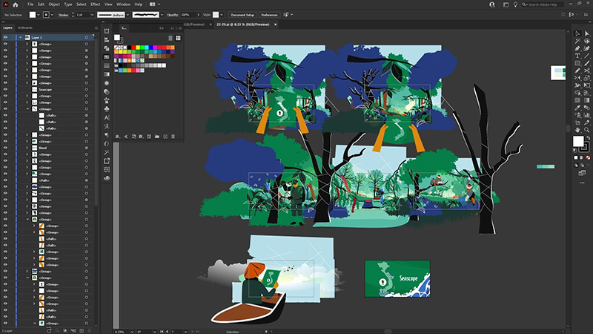This screenshot has height=334, width=593.
Task: Click the Document Setup button
Action: click(242, 15)
